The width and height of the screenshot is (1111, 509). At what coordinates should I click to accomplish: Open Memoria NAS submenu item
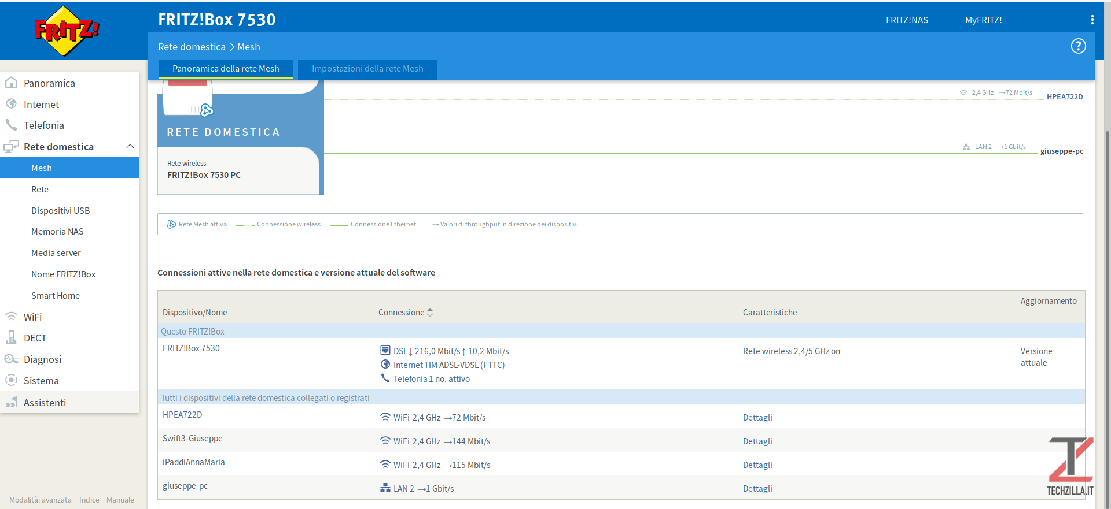(57, 231)
